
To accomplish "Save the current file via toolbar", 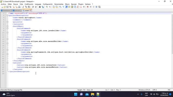I will (x=8, y=7).
